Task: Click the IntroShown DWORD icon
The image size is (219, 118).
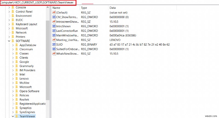Action: coord(54,26)
